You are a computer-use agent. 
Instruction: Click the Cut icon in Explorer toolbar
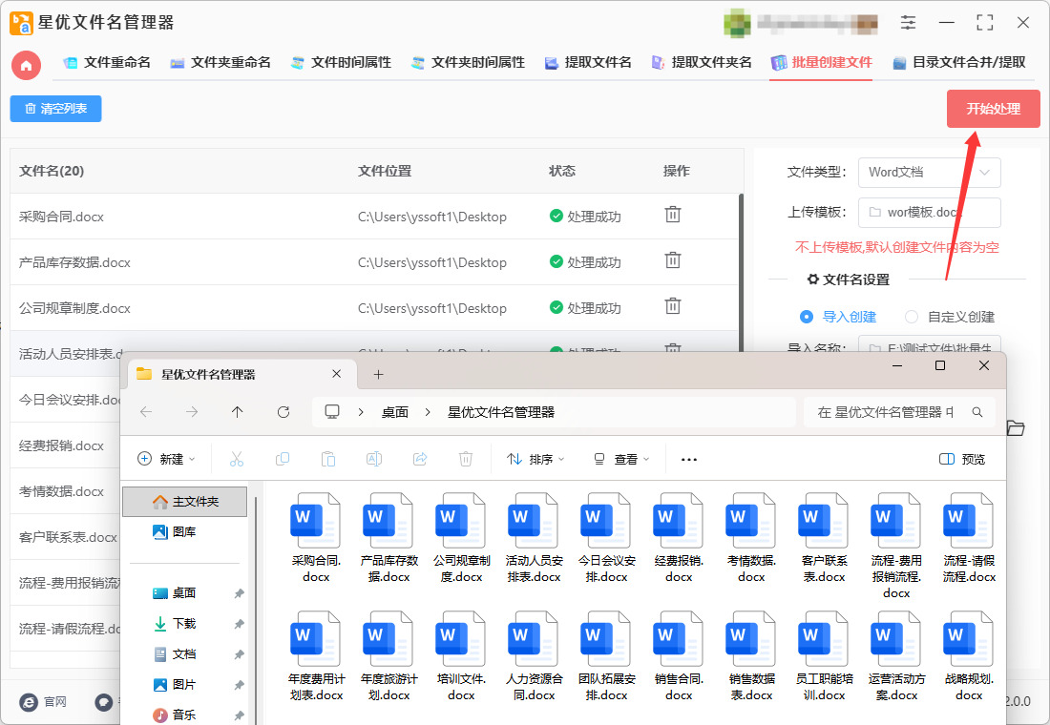tap(237, 459)
